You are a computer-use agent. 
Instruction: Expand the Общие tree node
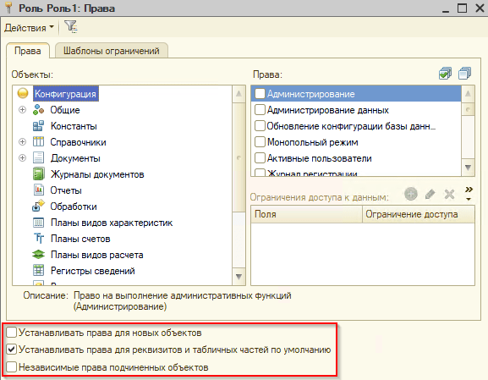point(22,110)
